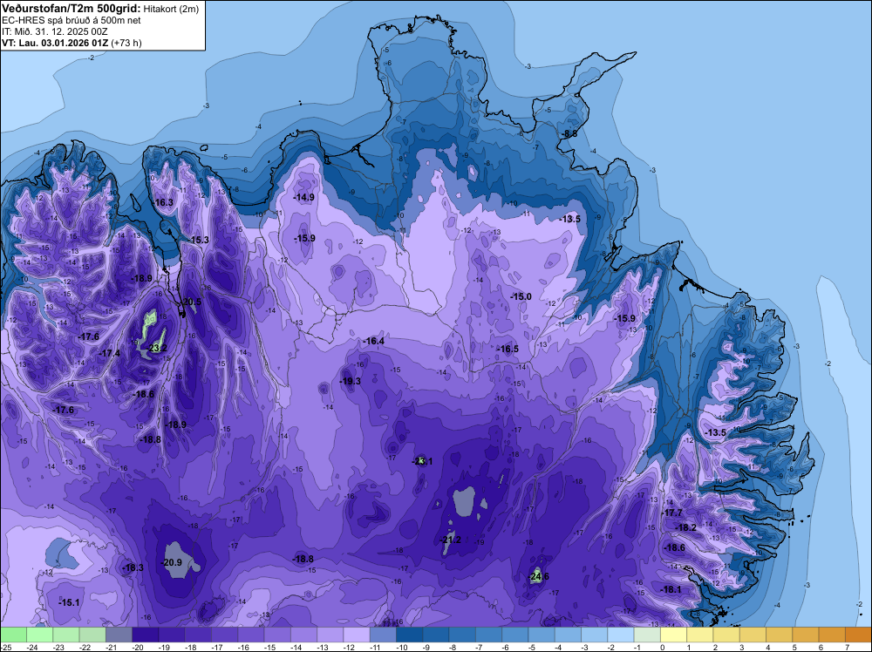Click the -18.3 temperature value
Viewport: 872px width, 652px height.
[133, 568]
